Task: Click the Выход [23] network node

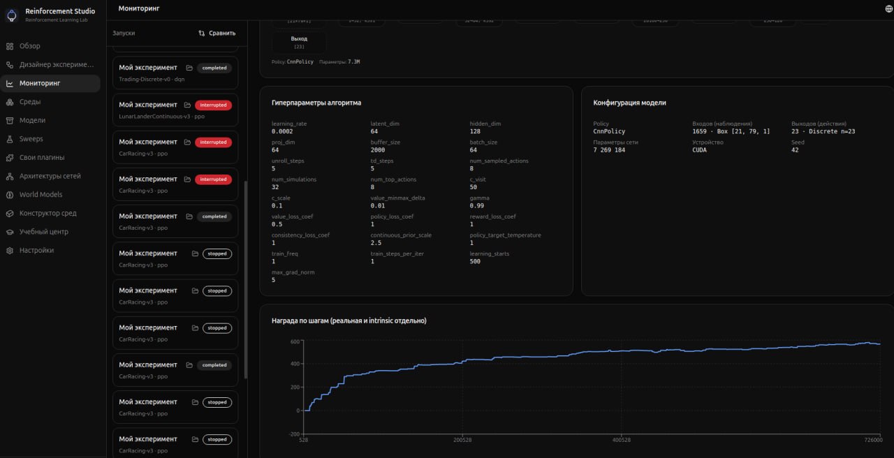Action: pos(299,42)
